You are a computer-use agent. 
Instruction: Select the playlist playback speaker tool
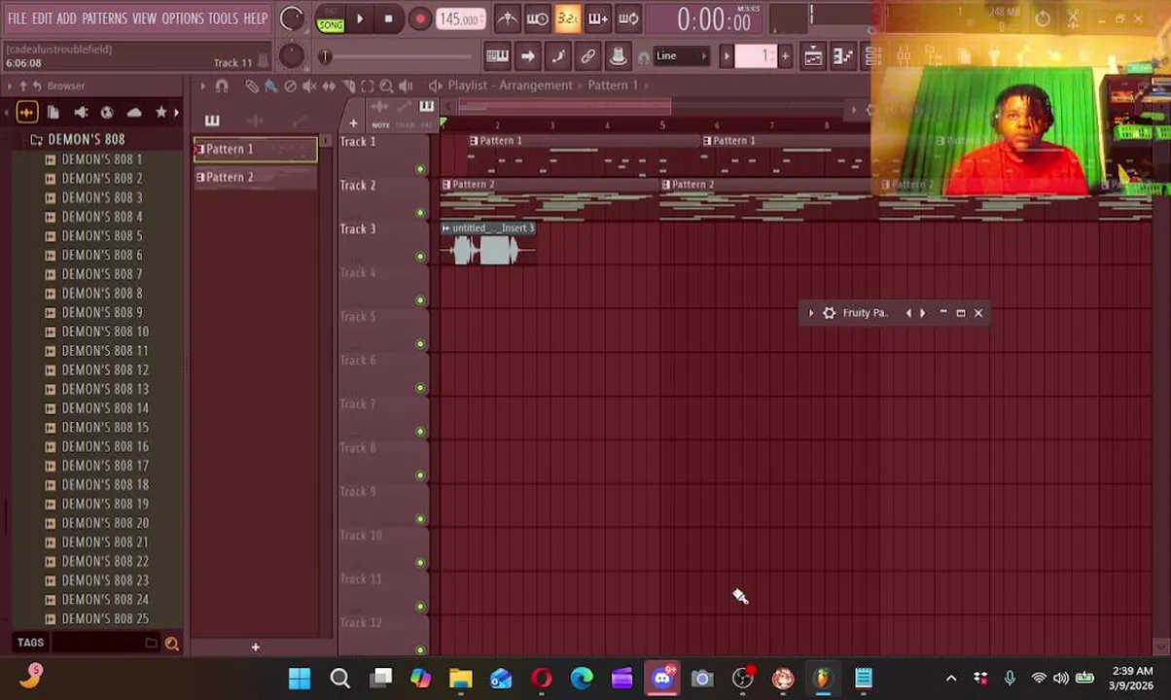click(x=406, y=86)
